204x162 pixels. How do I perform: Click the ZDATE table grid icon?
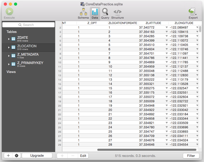[x=13, y=39]
